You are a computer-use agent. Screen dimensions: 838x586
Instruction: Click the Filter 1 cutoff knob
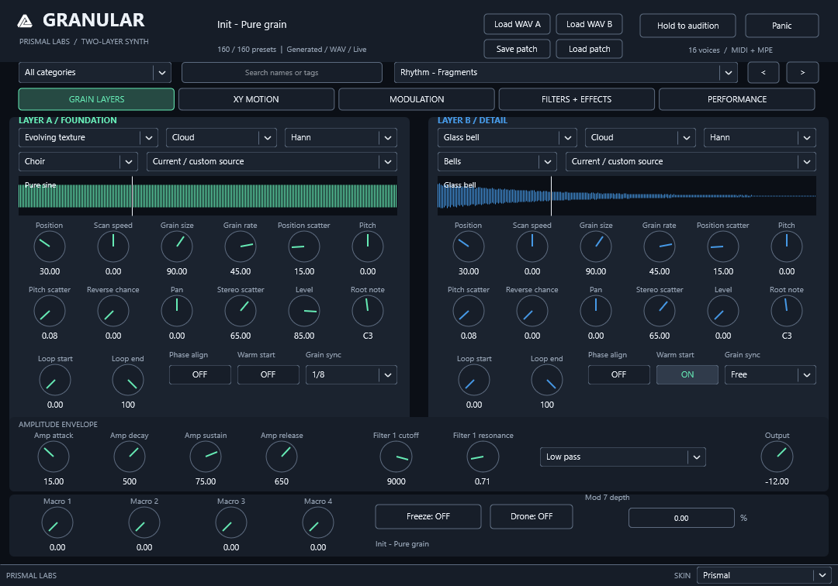click(396, 457)
